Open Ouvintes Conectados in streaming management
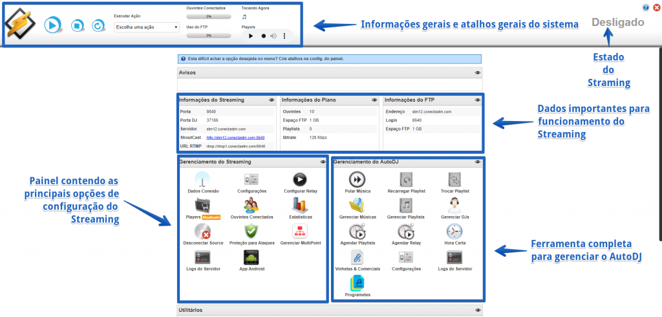Screen dimensions: 662x317 [252, 206]
